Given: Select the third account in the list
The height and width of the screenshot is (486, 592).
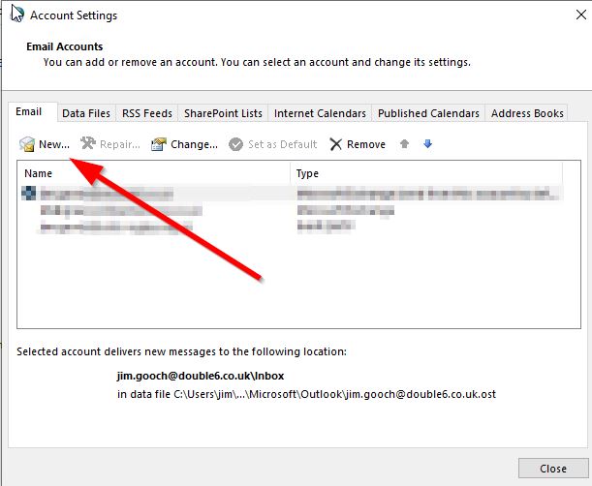Looking at the screenshot, I should click(x=116, y=227).
